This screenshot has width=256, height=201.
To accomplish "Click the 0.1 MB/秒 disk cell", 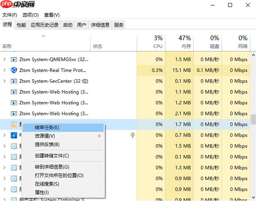I will [x=208, y=70].
